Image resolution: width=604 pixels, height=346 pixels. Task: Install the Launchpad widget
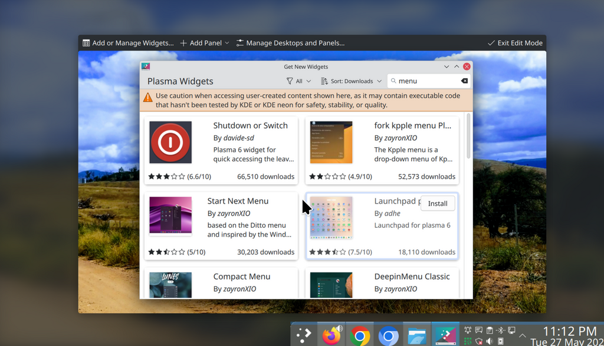click(x=438, y=204)
